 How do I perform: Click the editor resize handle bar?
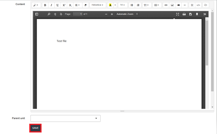point(122,111)
